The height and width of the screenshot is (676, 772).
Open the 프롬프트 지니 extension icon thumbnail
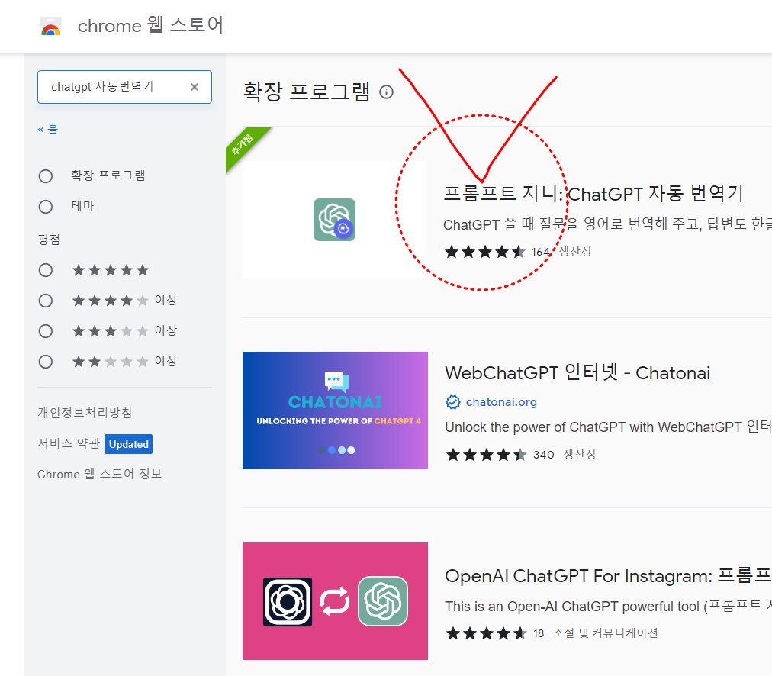[x=334, y=220]
